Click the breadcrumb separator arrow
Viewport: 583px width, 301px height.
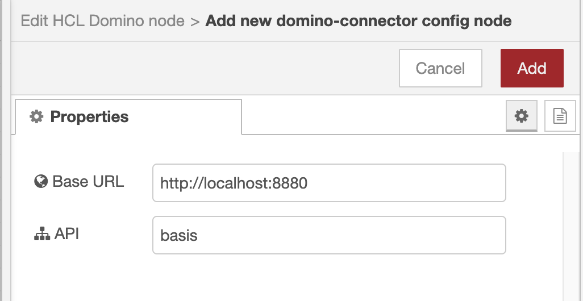pos(195,22)
